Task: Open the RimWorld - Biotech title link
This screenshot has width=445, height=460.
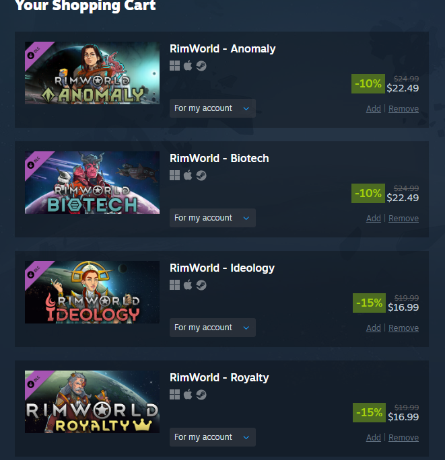Action: pos(219,159)
